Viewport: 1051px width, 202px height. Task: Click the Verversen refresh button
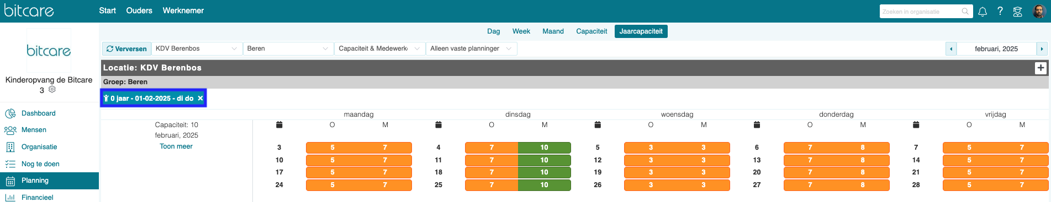[126, 49]
